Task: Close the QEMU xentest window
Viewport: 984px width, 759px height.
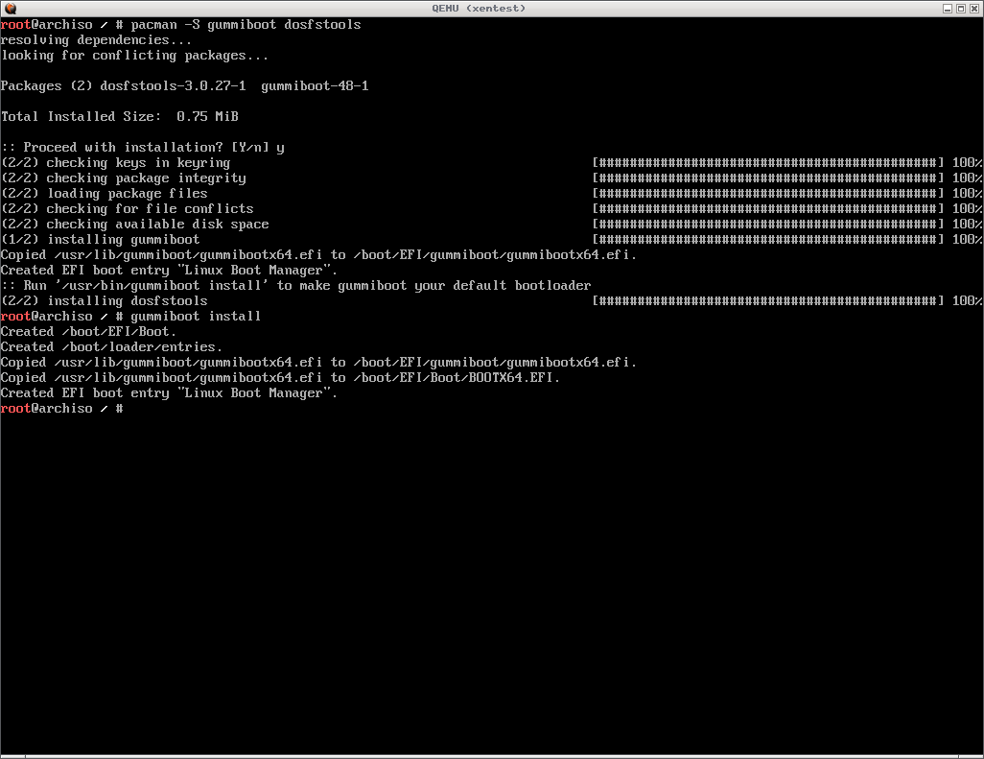Action: pyautogui.click(x=974, y=8)
